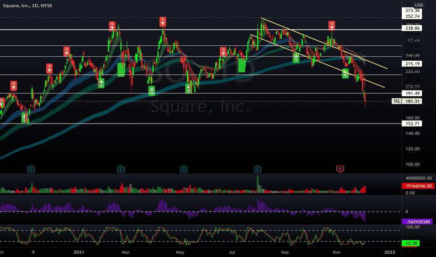Click red 9 marker between November 9 and 2021
436x257 pixels.
(49, 68)
